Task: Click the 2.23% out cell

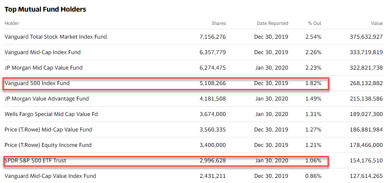Action: tap(313, 67)
